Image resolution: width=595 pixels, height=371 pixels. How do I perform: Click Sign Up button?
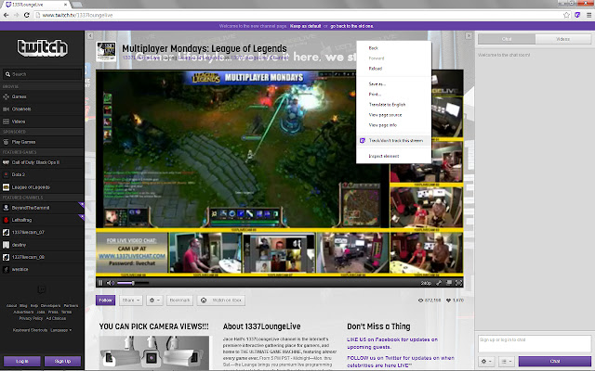(x=62, y=361)
